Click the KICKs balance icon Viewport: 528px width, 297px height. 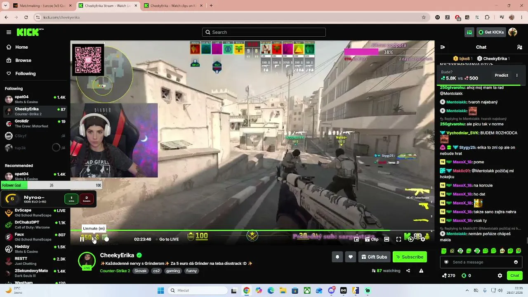point(464,276)
